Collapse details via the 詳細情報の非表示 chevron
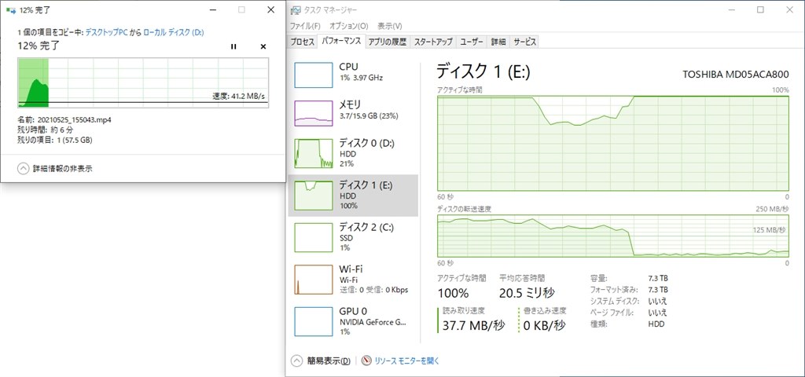The image size is (805, 377). (24, 168)
